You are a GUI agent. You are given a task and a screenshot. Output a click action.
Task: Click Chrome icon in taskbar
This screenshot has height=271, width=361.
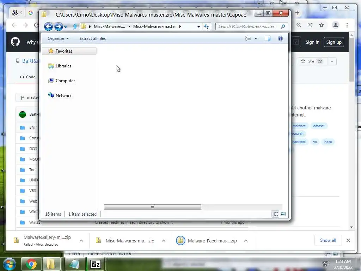31,264
